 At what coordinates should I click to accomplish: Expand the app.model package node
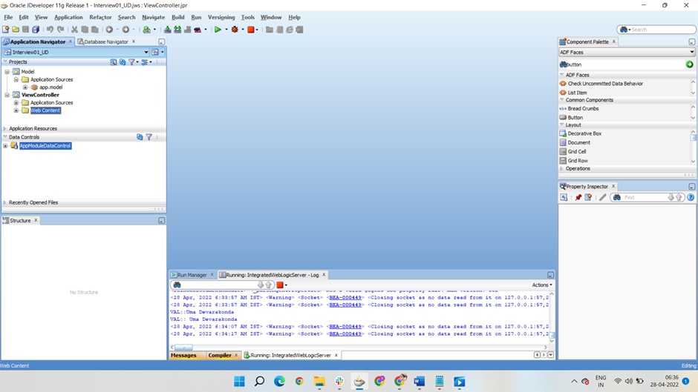click(25, 87)
